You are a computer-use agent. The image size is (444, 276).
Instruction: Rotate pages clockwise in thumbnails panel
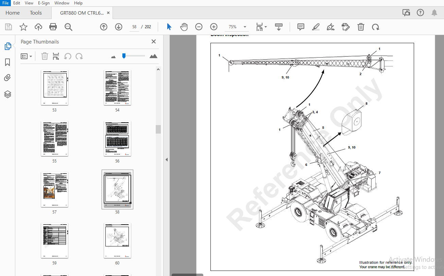(x=79, y=56)
